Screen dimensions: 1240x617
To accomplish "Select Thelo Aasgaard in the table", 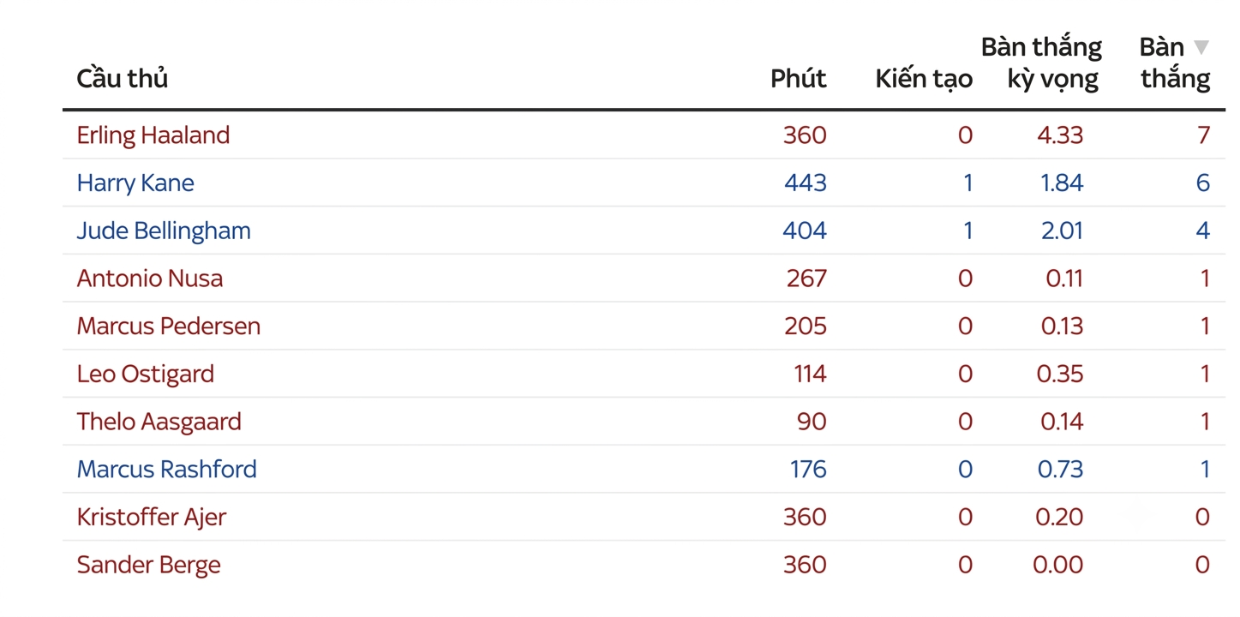I will 159,422.
